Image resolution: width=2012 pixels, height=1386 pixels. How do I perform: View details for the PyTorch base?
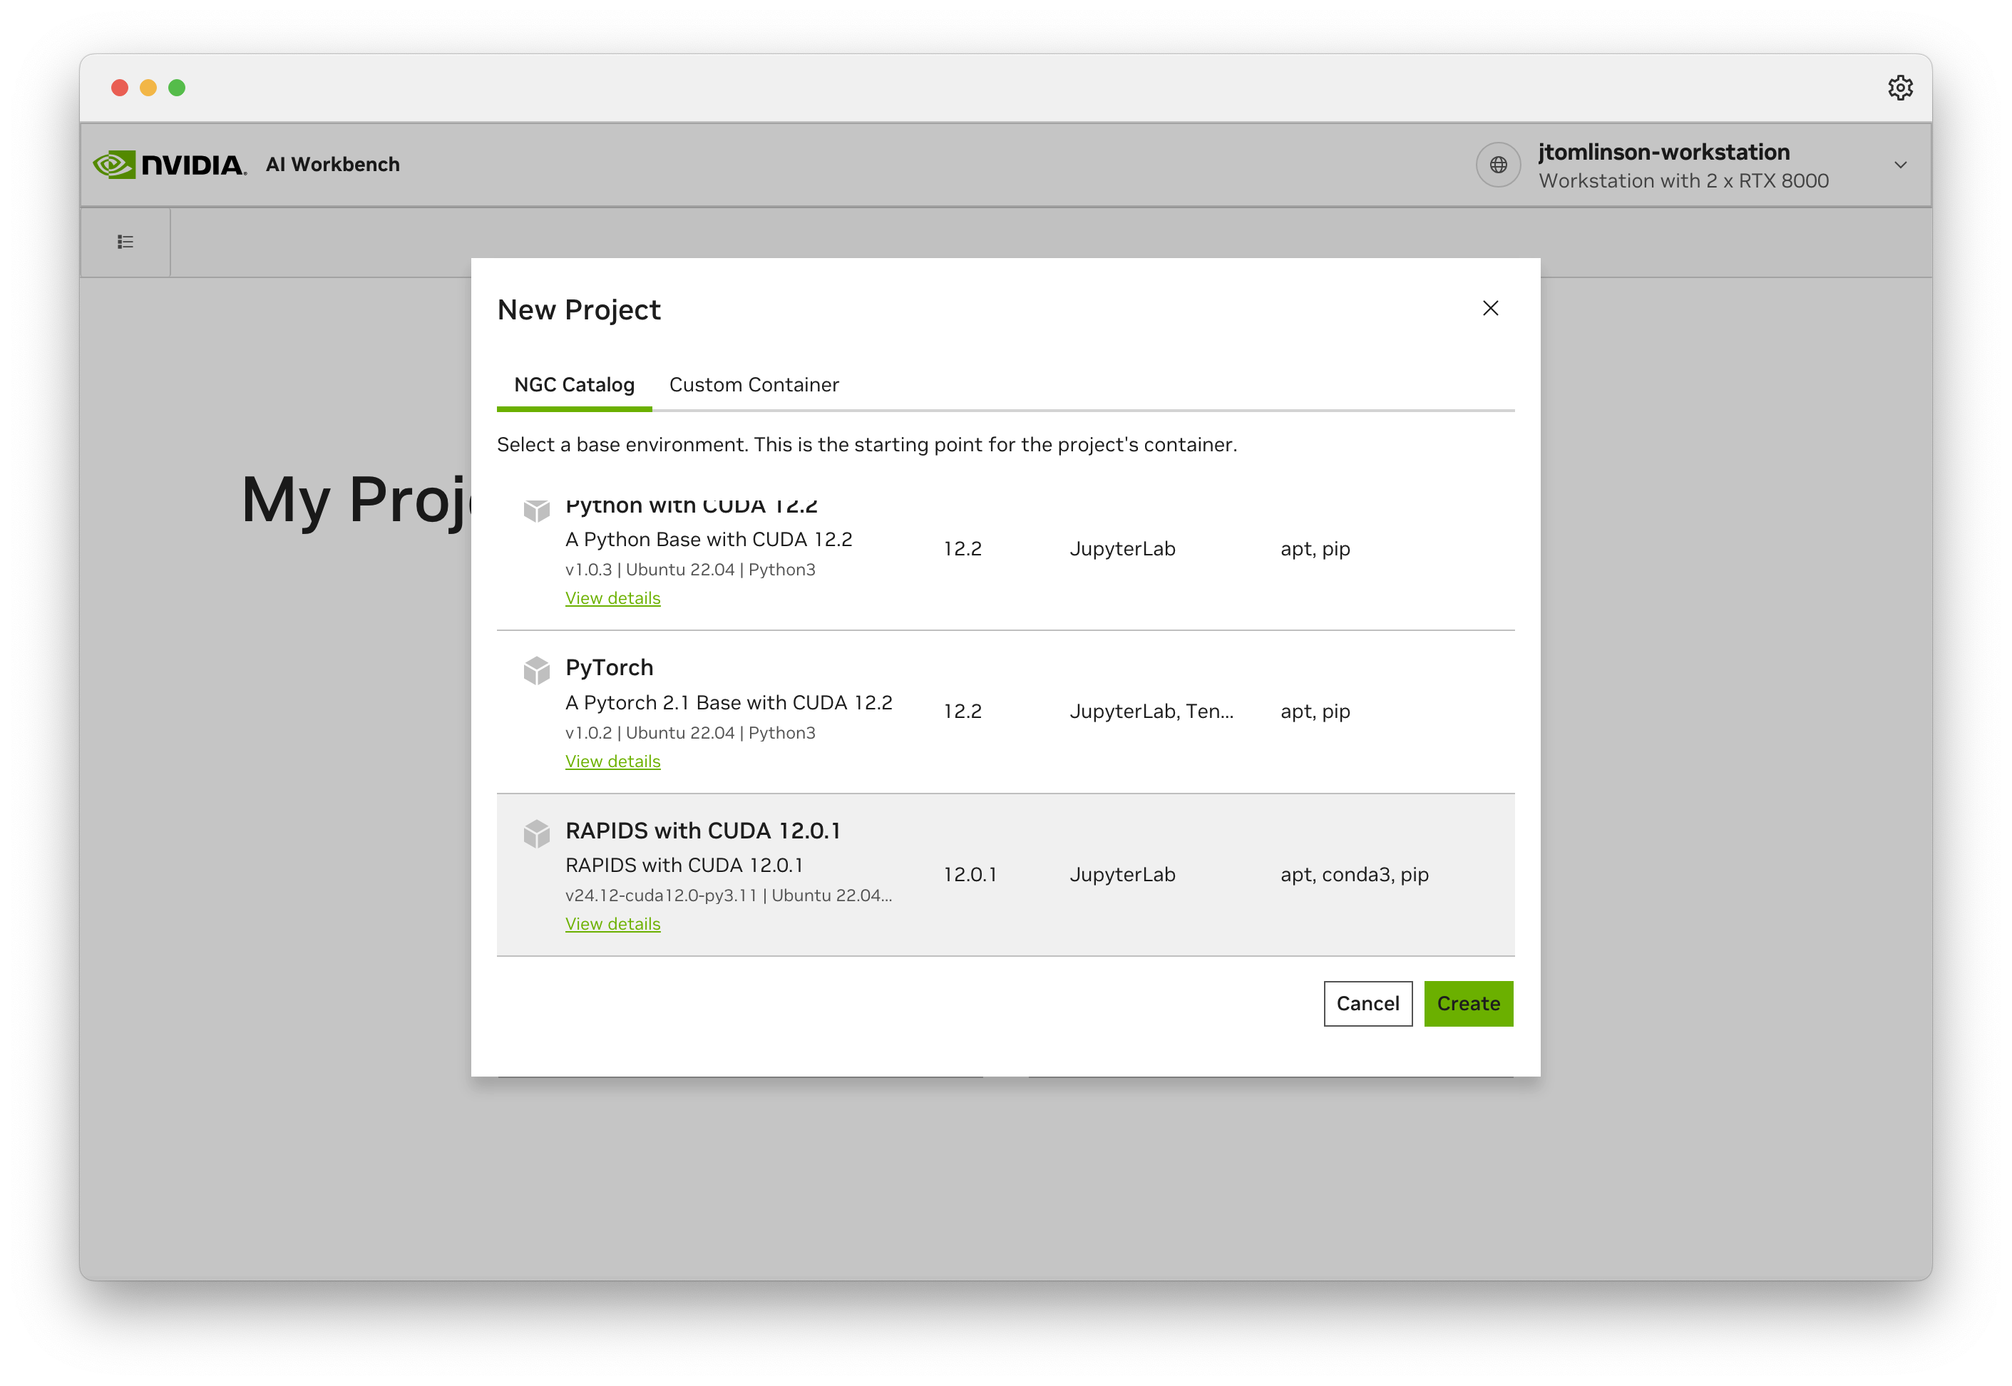(612, 761)
